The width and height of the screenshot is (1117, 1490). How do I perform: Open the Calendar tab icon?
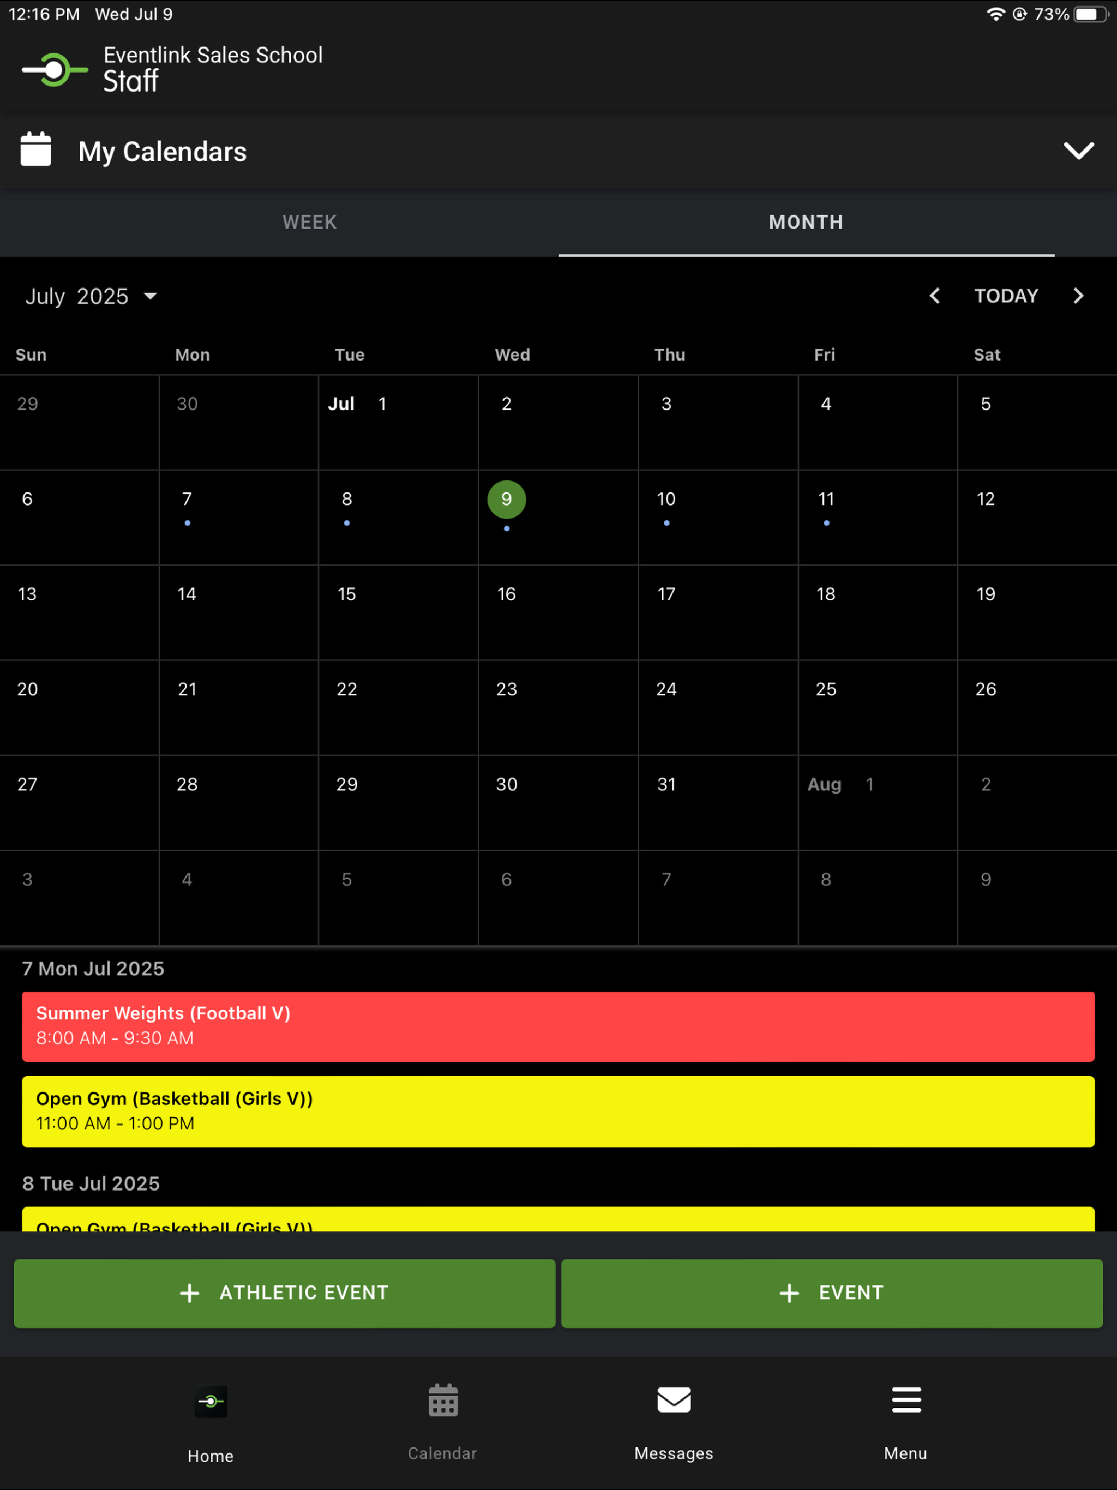point(443,1401)
